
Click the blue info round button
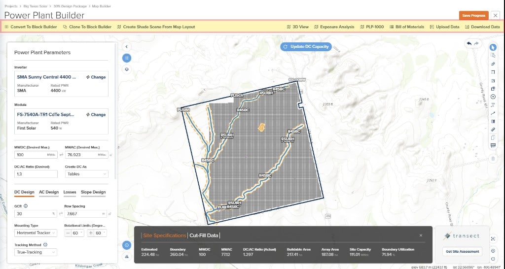tap(127, 245)
